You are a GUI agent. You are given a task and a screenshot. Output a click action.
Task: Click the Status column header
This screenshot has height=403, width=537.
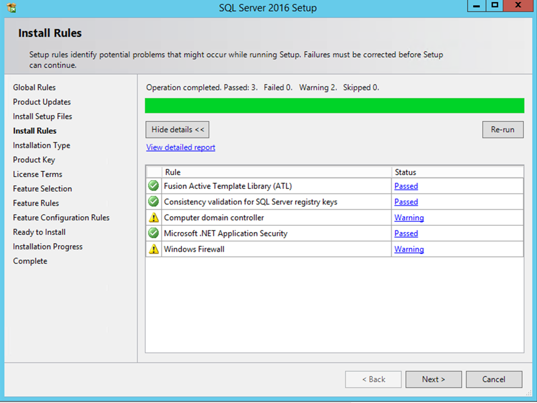click(457, 172)
